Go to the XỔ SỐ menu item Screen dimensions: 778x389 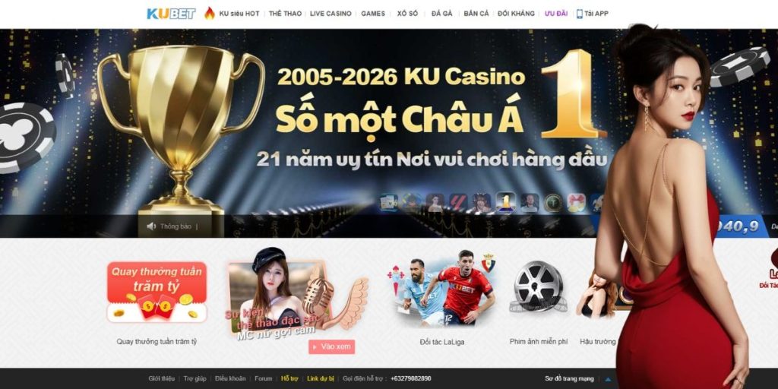[407, 14]
